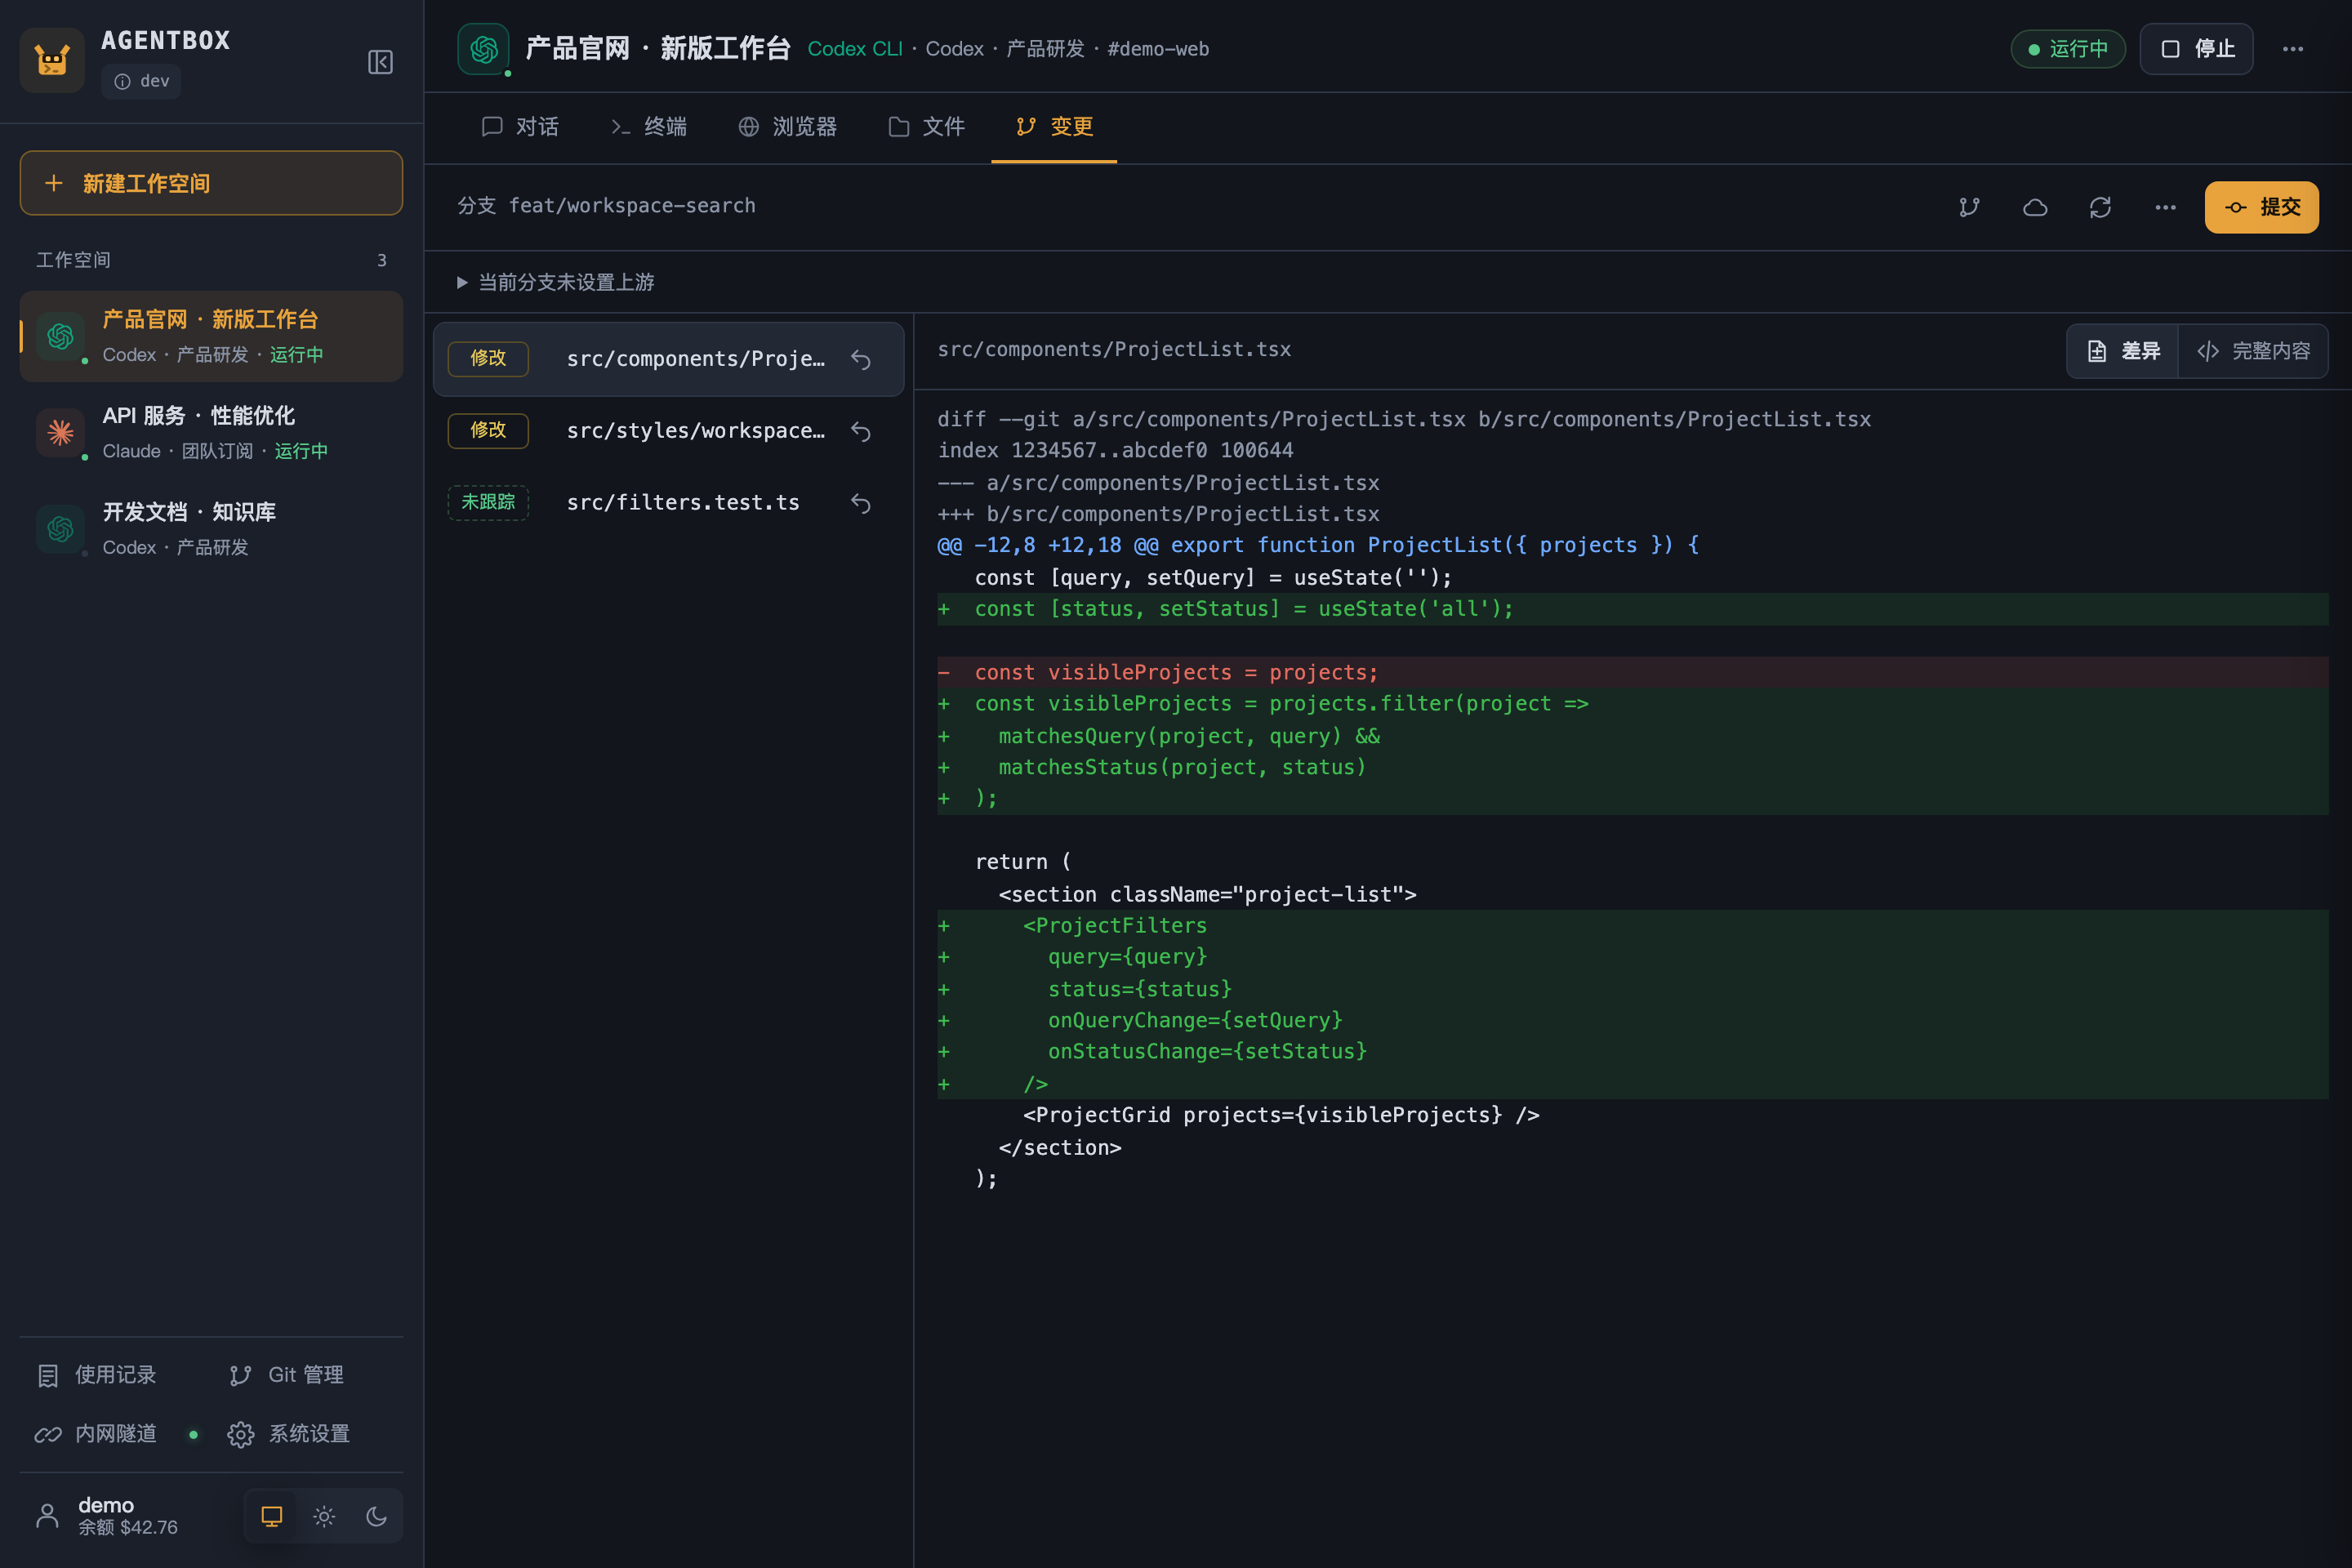The width and height of the screenshot is (2352, 1568).
Task: Click the Codex workspace avatar in header
Action: pyautogui.click(x=483, y=49)
